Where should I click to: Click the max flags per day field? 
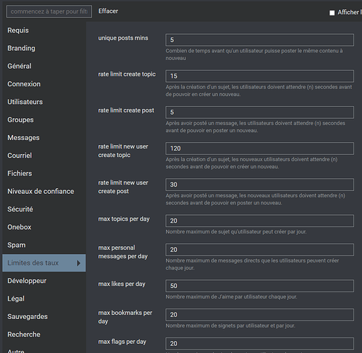(x=259, y=344)
